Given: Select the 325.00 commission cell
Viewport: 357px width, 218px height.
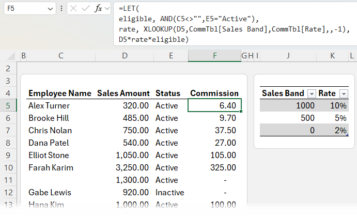Looking at the screenshot, I should pos(215,168).
